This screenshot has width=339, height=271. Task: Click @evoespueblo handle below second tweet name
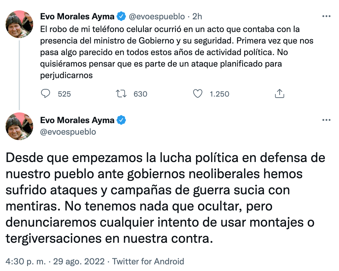pyautogui.click(x=68, y=132)
